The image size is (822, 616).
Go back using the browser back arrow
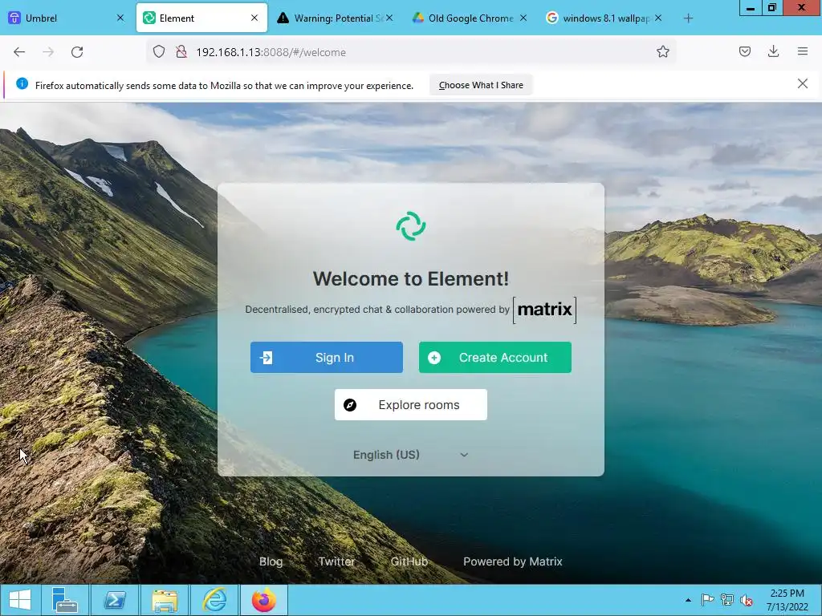(x=19, y=52)
